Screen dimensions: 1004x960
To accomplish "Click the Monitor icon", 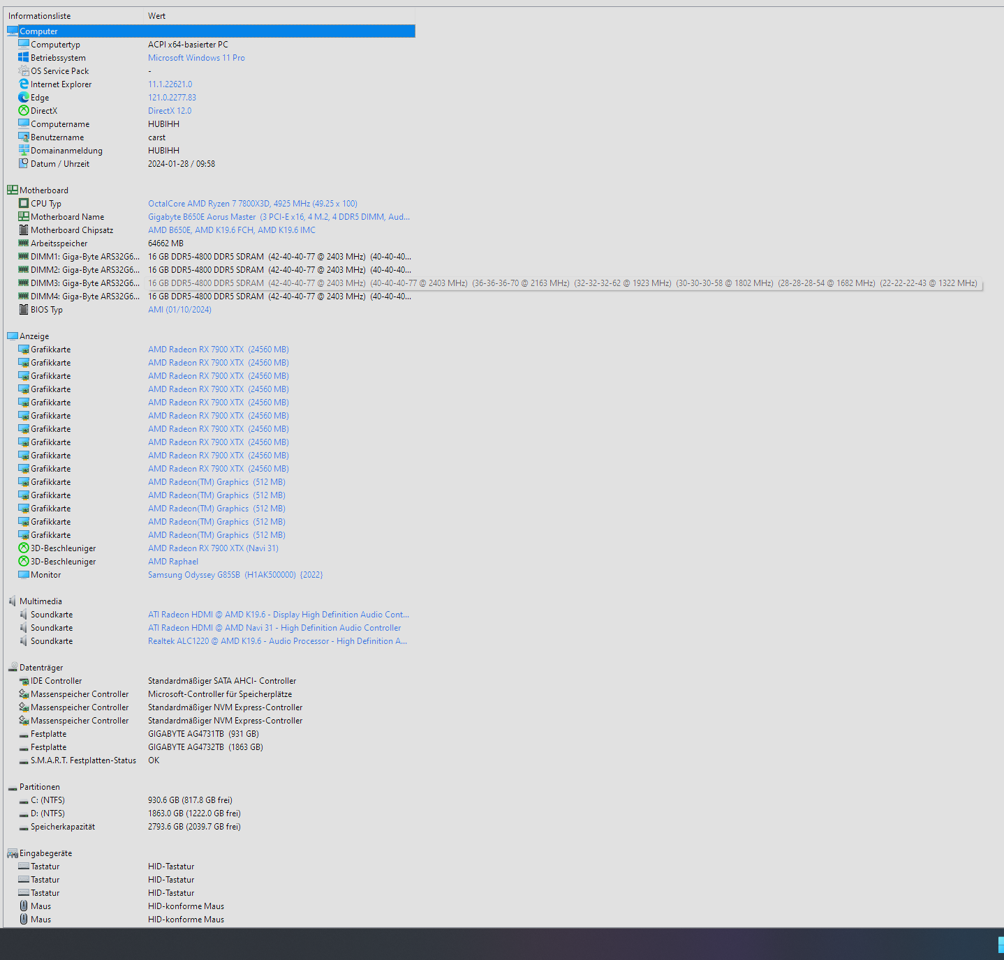I will pyautogui.click(x=24, y=575).
